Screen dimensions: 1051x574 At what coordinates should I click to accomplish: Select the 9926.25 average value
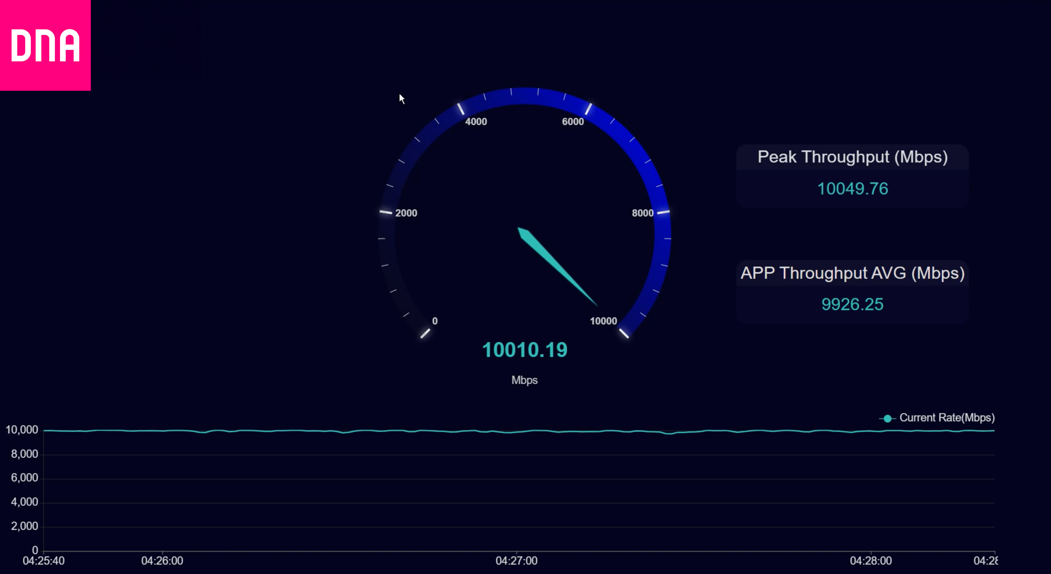point(852,305)
